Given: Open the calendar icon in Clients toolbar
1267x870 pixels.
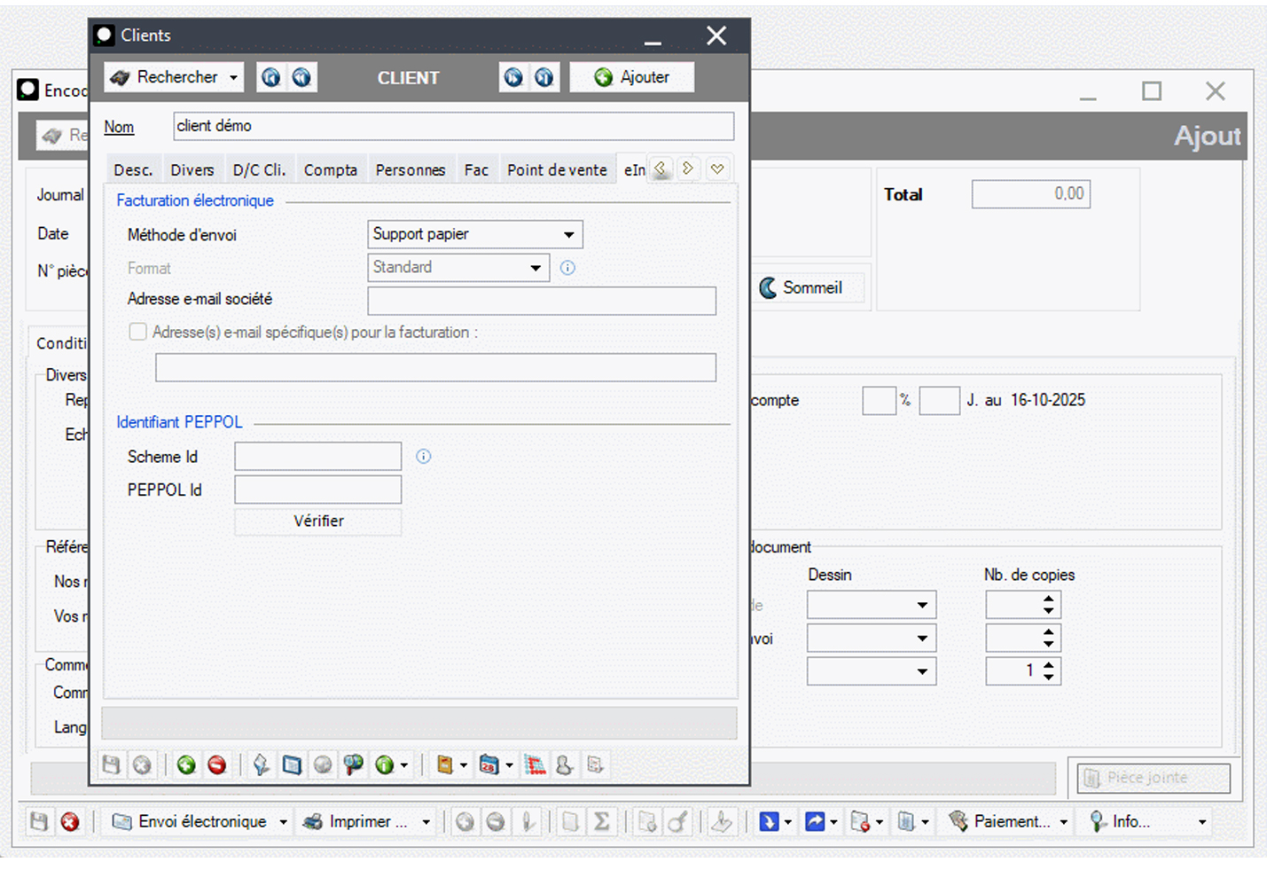Looking at the screenshot, I should (489, 764).
